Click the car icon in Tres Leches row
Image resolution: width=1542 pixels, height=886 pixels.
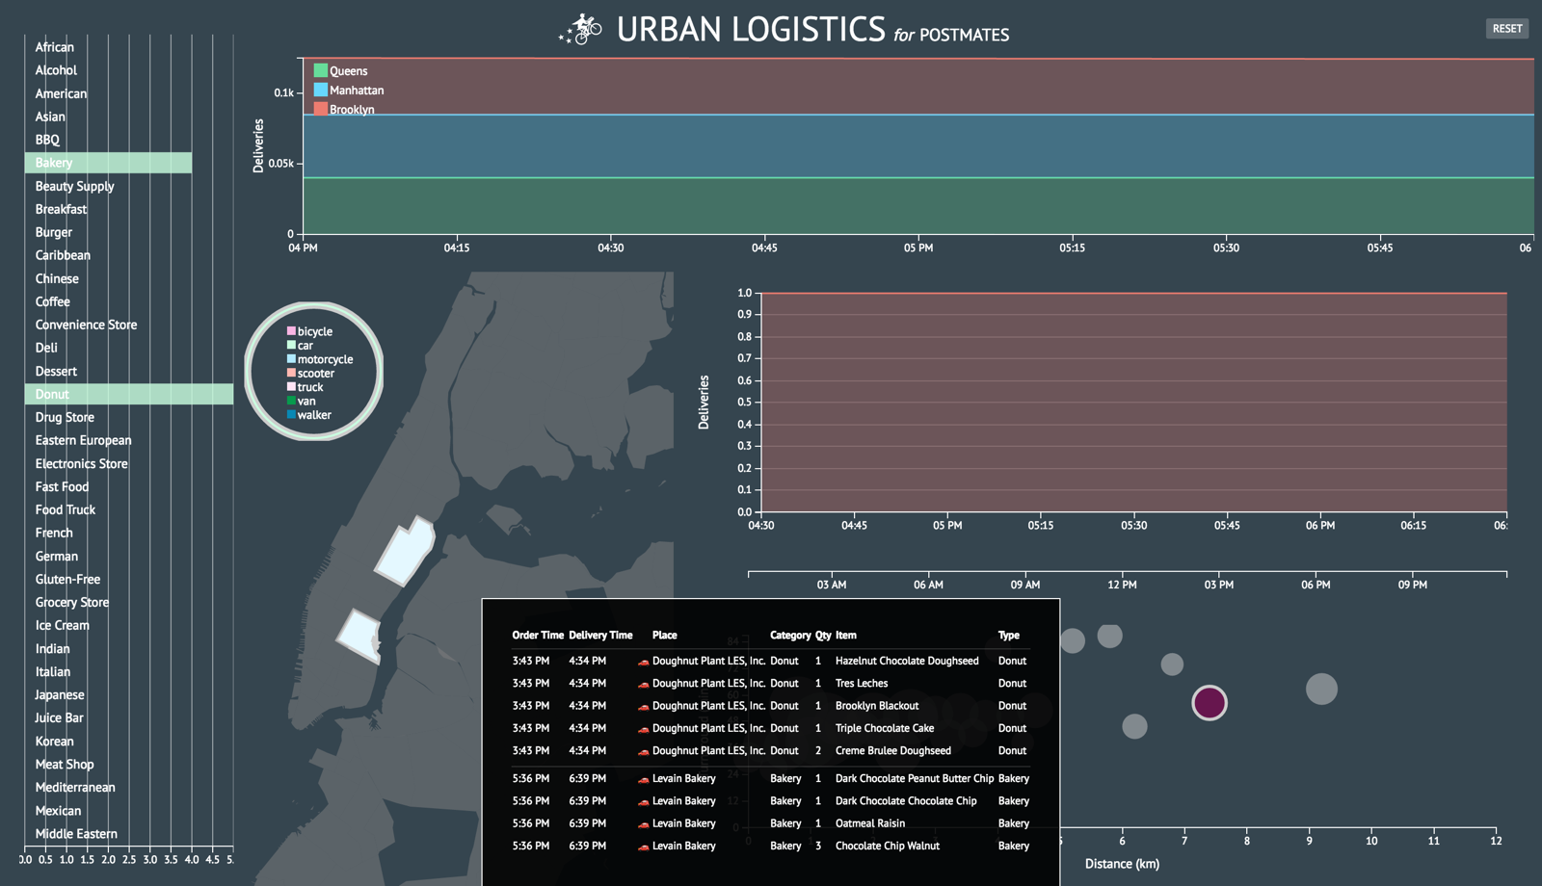pyautogui.click(x=643, y=684)
